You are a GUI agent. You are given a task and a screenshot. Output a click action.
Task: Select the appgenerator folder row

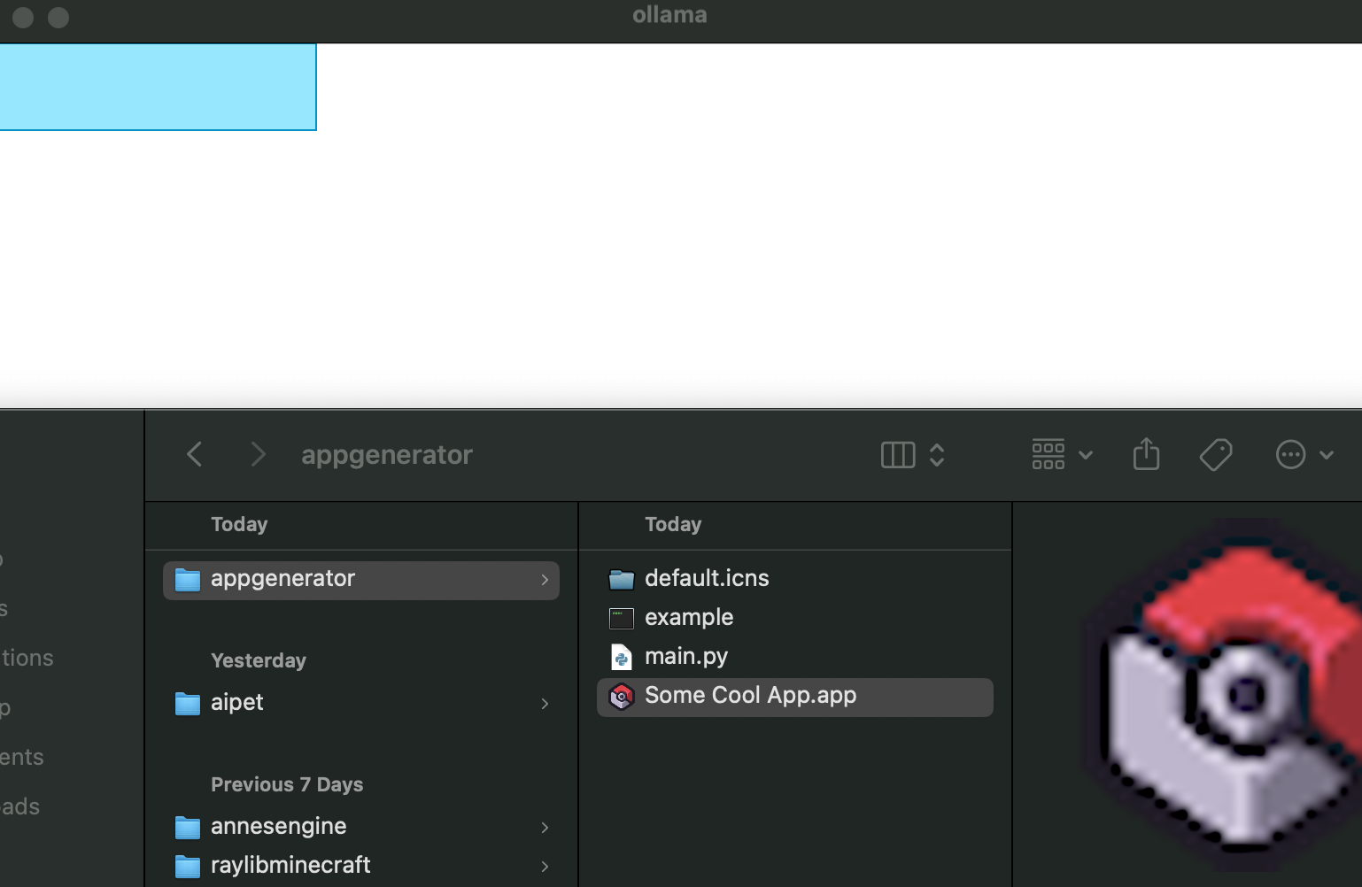coord(361,580)
